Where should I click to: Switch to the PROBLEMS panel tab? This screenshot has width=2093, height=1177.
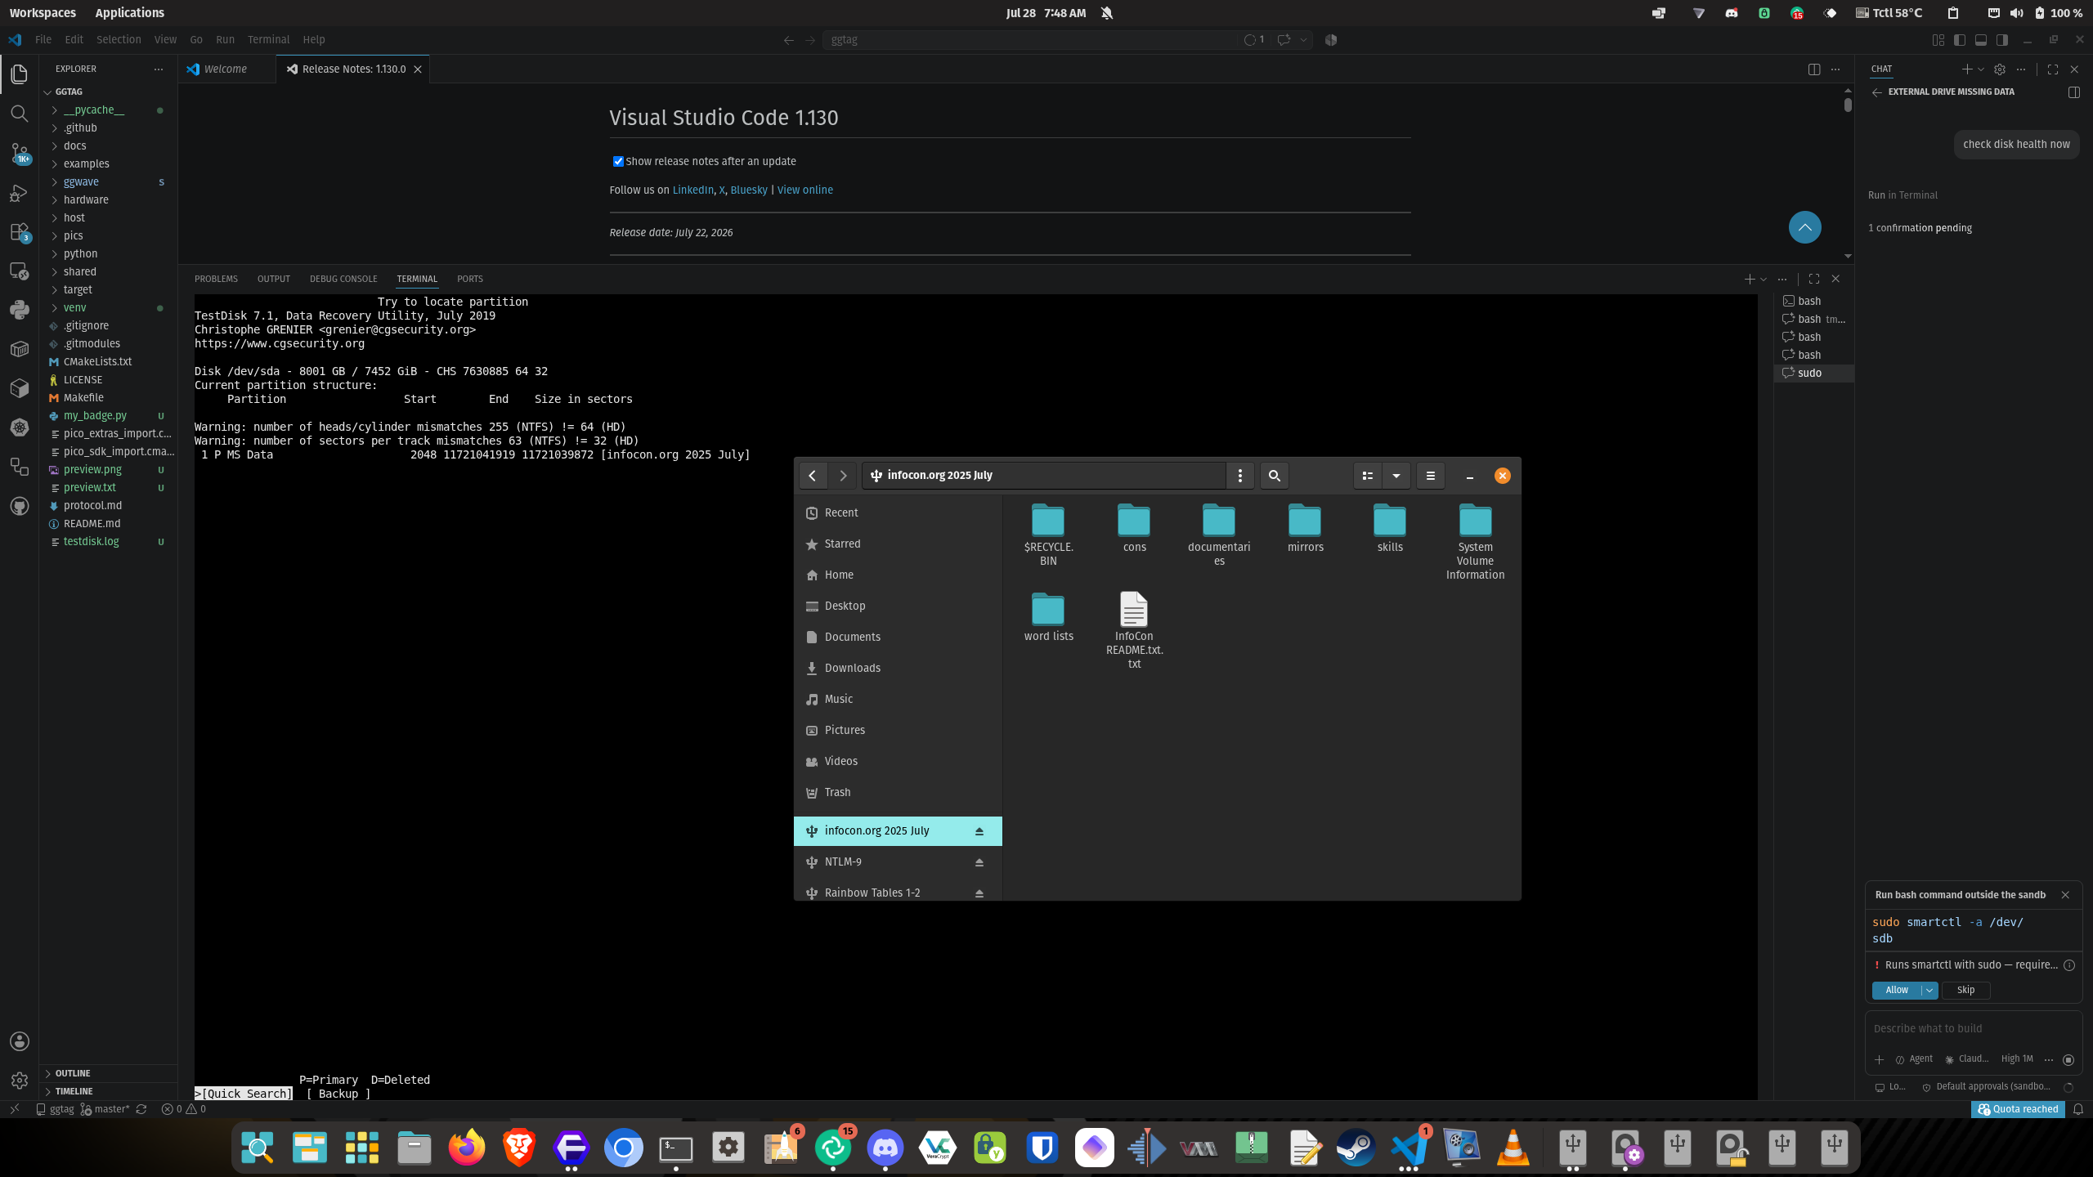click(x=216, y=280)
